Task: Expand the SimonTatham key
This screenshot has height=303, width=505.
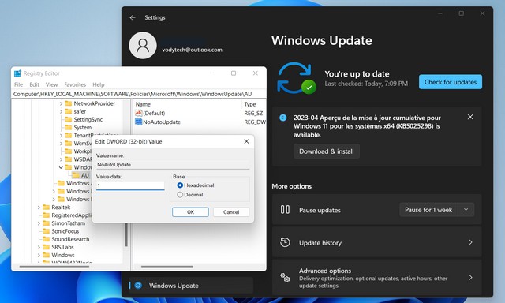Action: (39, 223)
